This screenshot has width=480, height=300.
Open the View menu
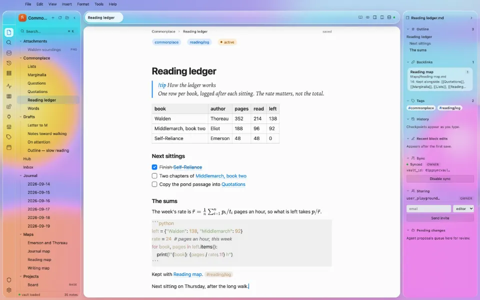52,4
